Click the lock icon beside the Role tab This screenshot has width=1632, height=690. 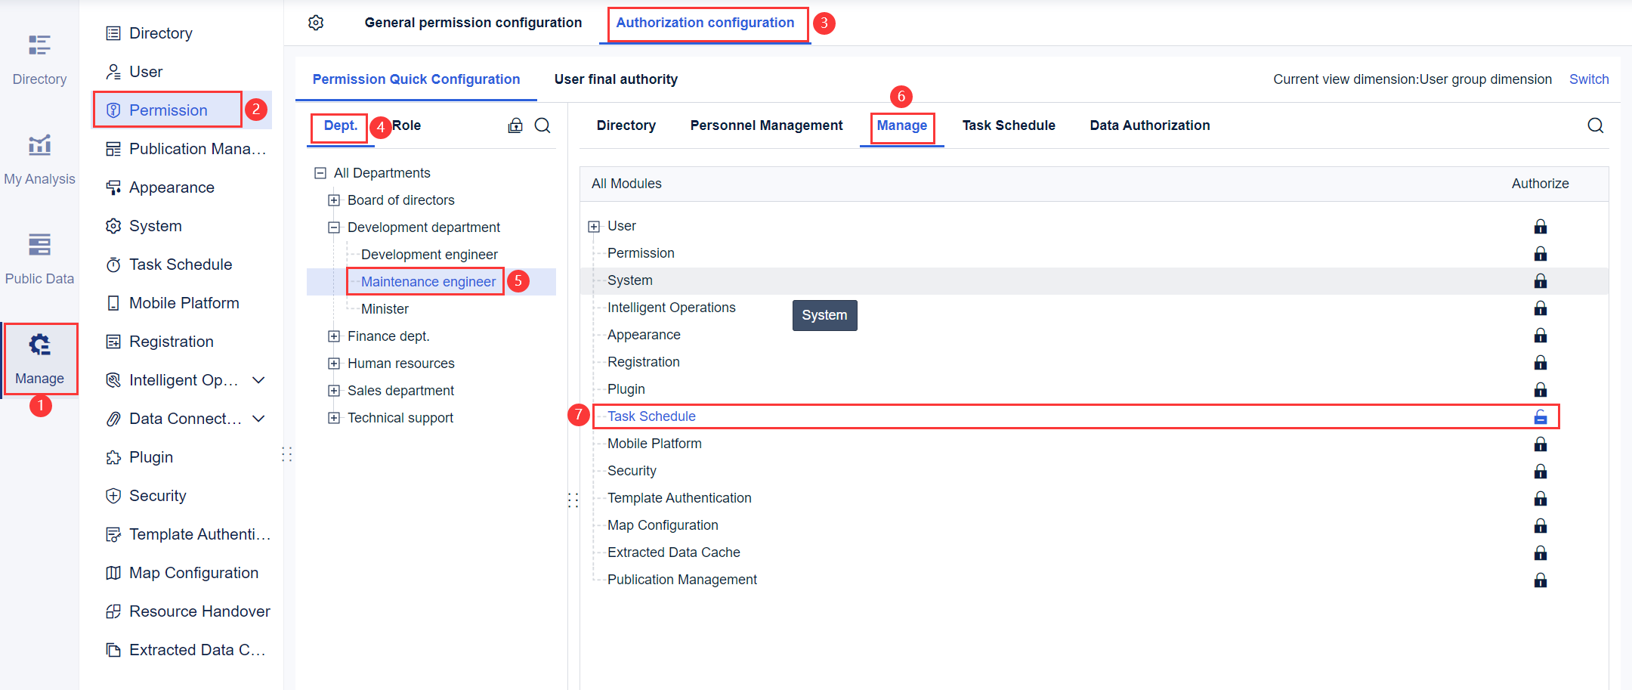pyautogui.click(x=515, y=125)
